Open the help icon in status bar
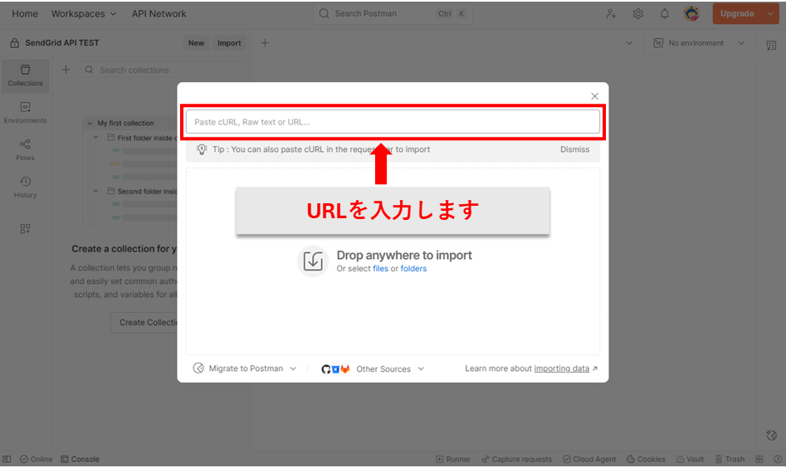The height and width of the screenshot is (468, 786). (x=778, y=459)
